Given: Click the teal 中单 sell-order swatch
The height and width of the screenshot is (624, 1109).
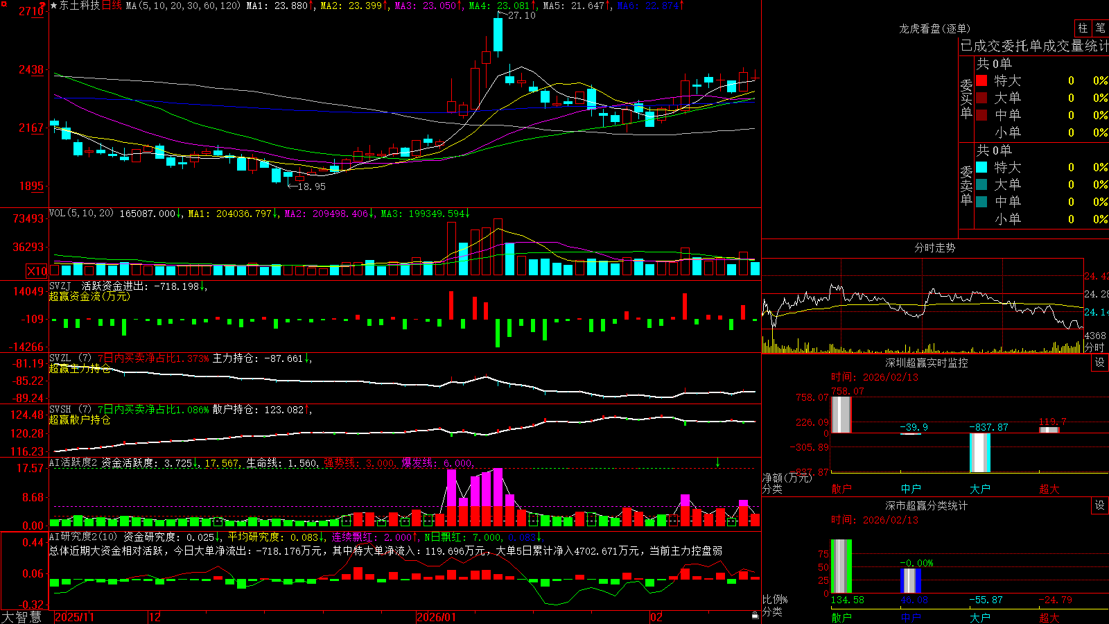Looking at the screenshot, I should click(x=981, y=201).
